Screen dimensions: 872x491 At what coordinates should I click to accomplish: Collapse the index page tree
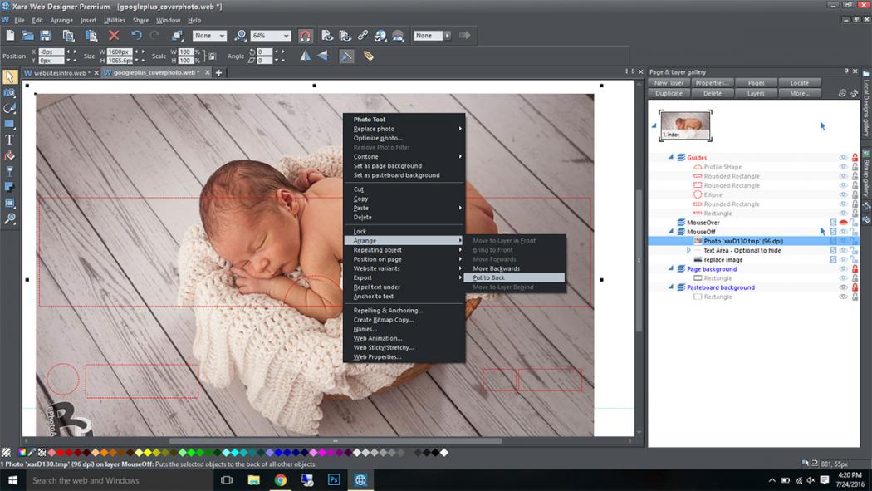pos(654,125)
